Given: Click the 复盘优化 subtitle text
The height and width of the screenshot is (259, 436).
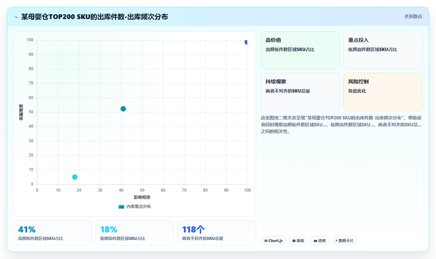Looking at the screenshot, I should (357, 91).
